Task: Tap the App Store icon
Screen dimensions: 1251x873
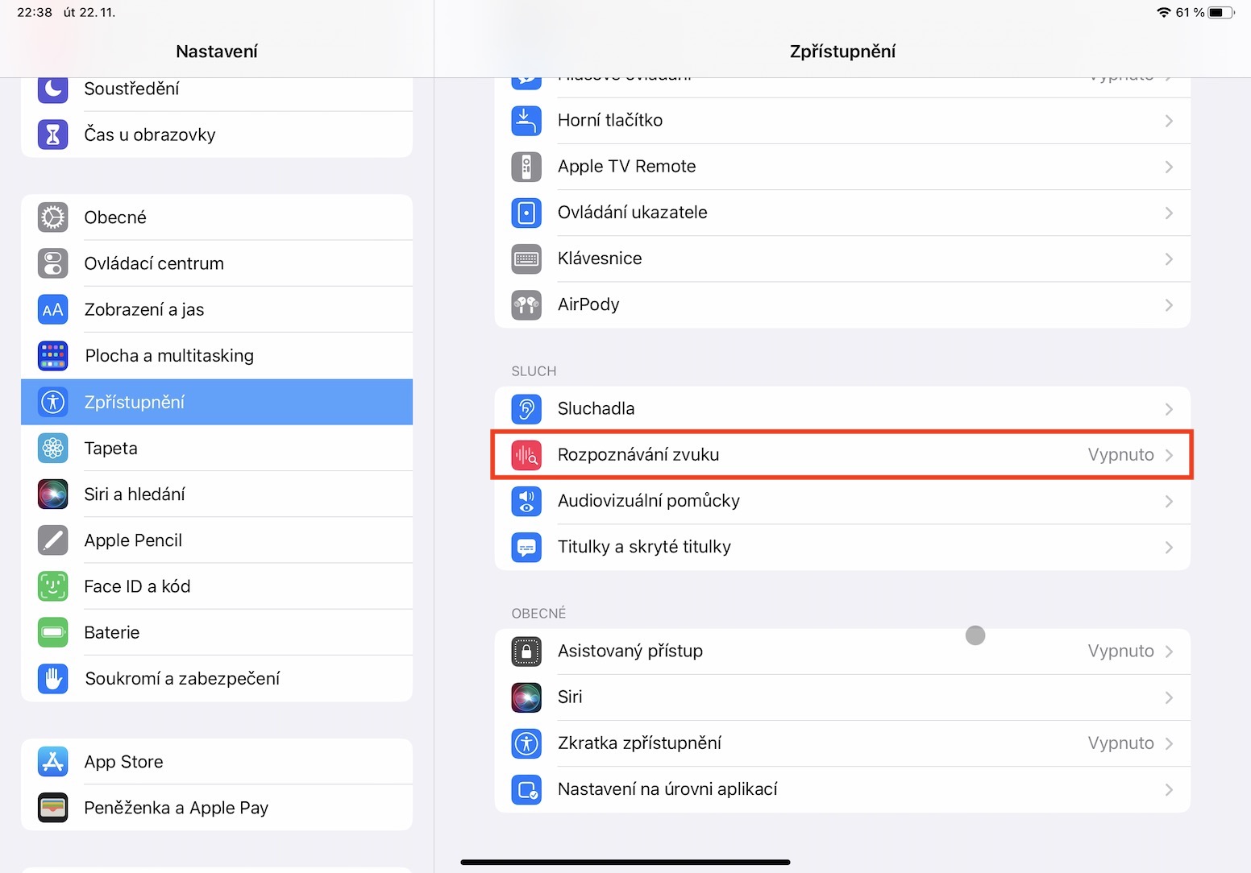Action: [53, 762]
